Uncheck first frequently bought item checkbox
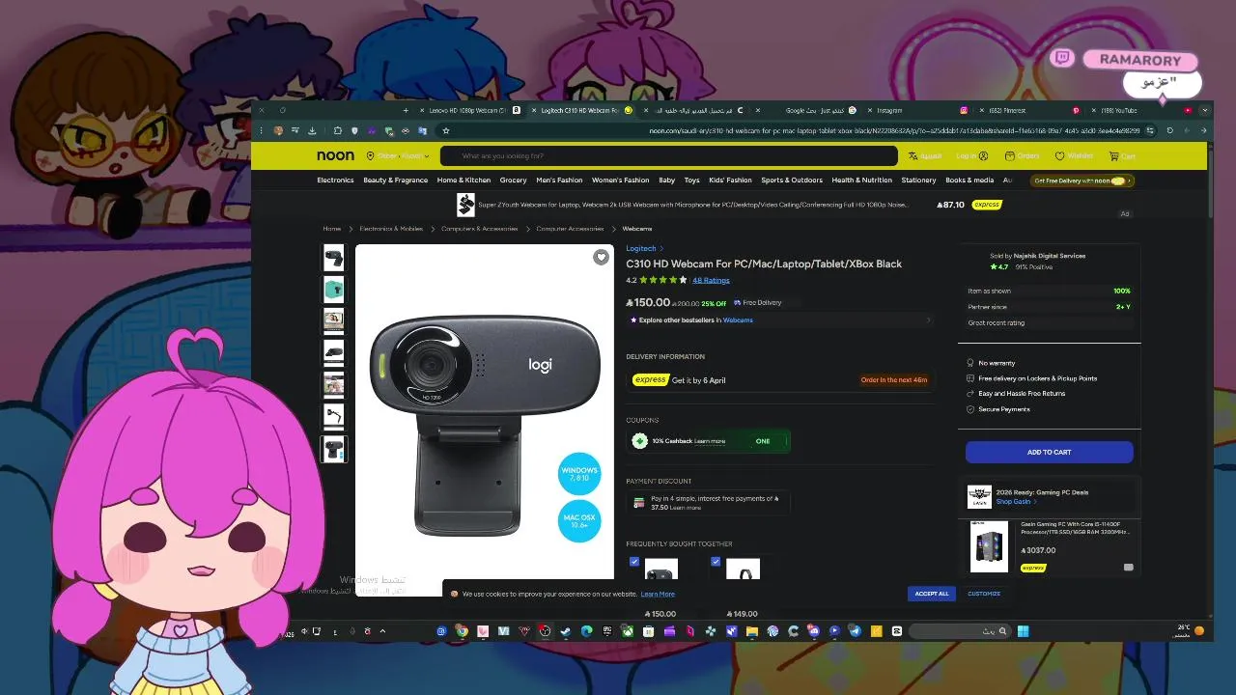Image resolution: width=1236 pixels, height=695 pixels. coord(634,561)
